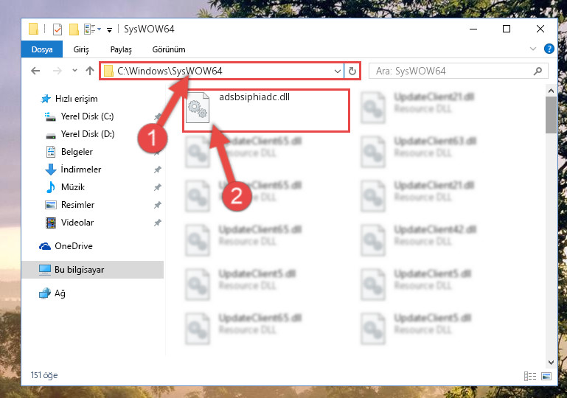Switch to the Görünüm ribbon tab
The image size is (567, 398).
coord(169,49)
